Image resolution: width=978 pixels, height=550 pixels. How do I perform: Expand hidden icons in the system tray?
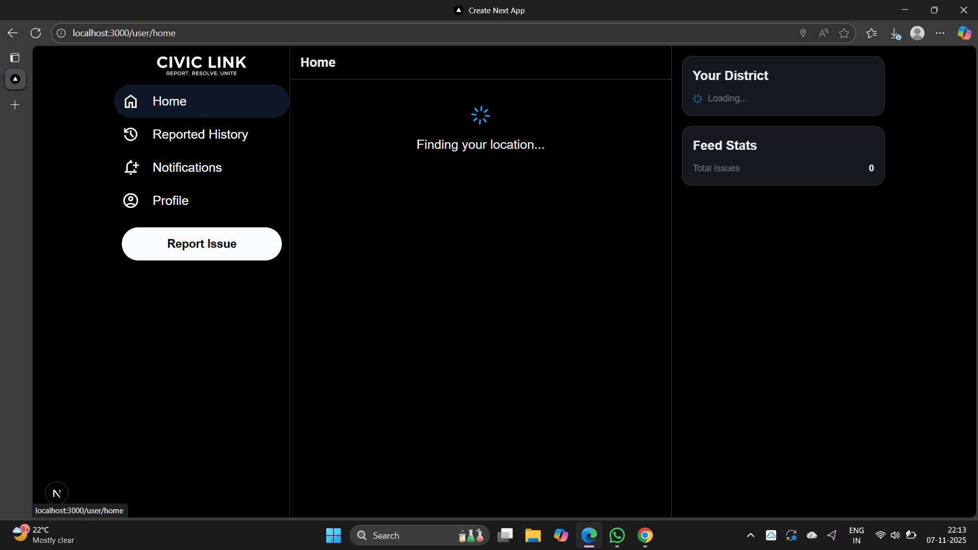tap(750, 535)
